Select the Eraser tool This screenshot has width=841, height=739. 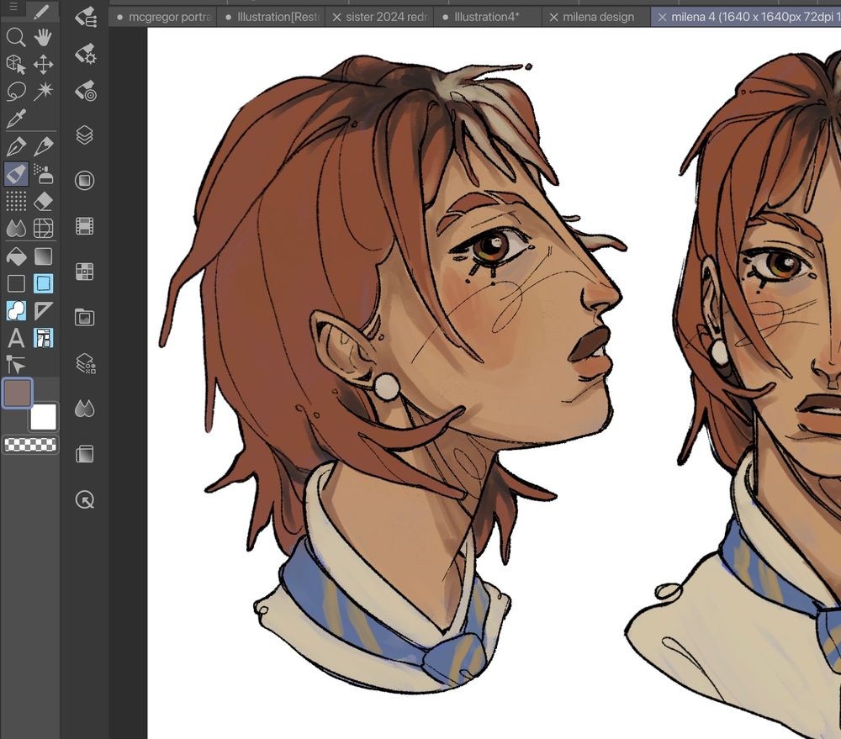[43, 201]
